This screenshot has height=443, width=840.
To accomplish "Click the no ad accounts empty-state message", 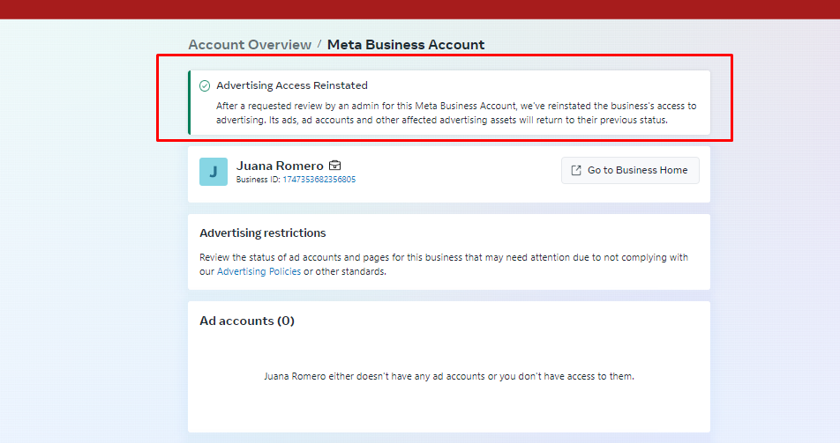I will pyautogui.click(x=449, y=376).
